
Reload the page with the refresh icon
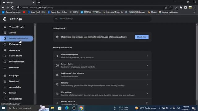(x=12, y=7)
